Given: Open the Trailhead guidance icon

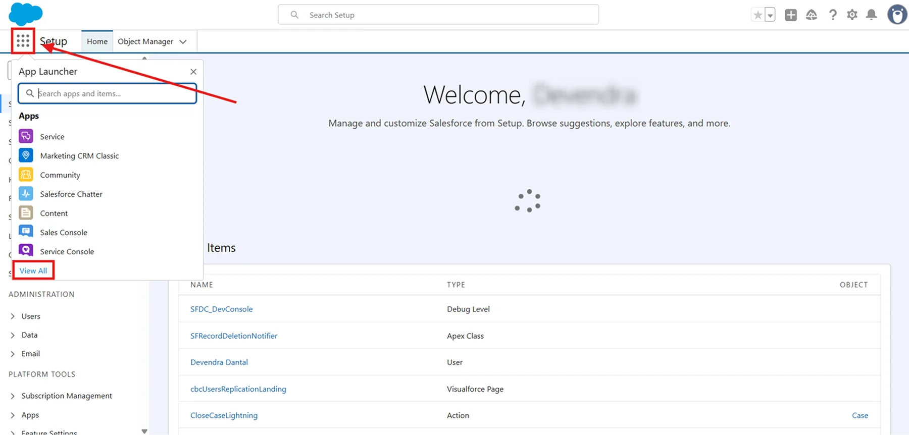Looking at the screenshot, I should 812,15.
